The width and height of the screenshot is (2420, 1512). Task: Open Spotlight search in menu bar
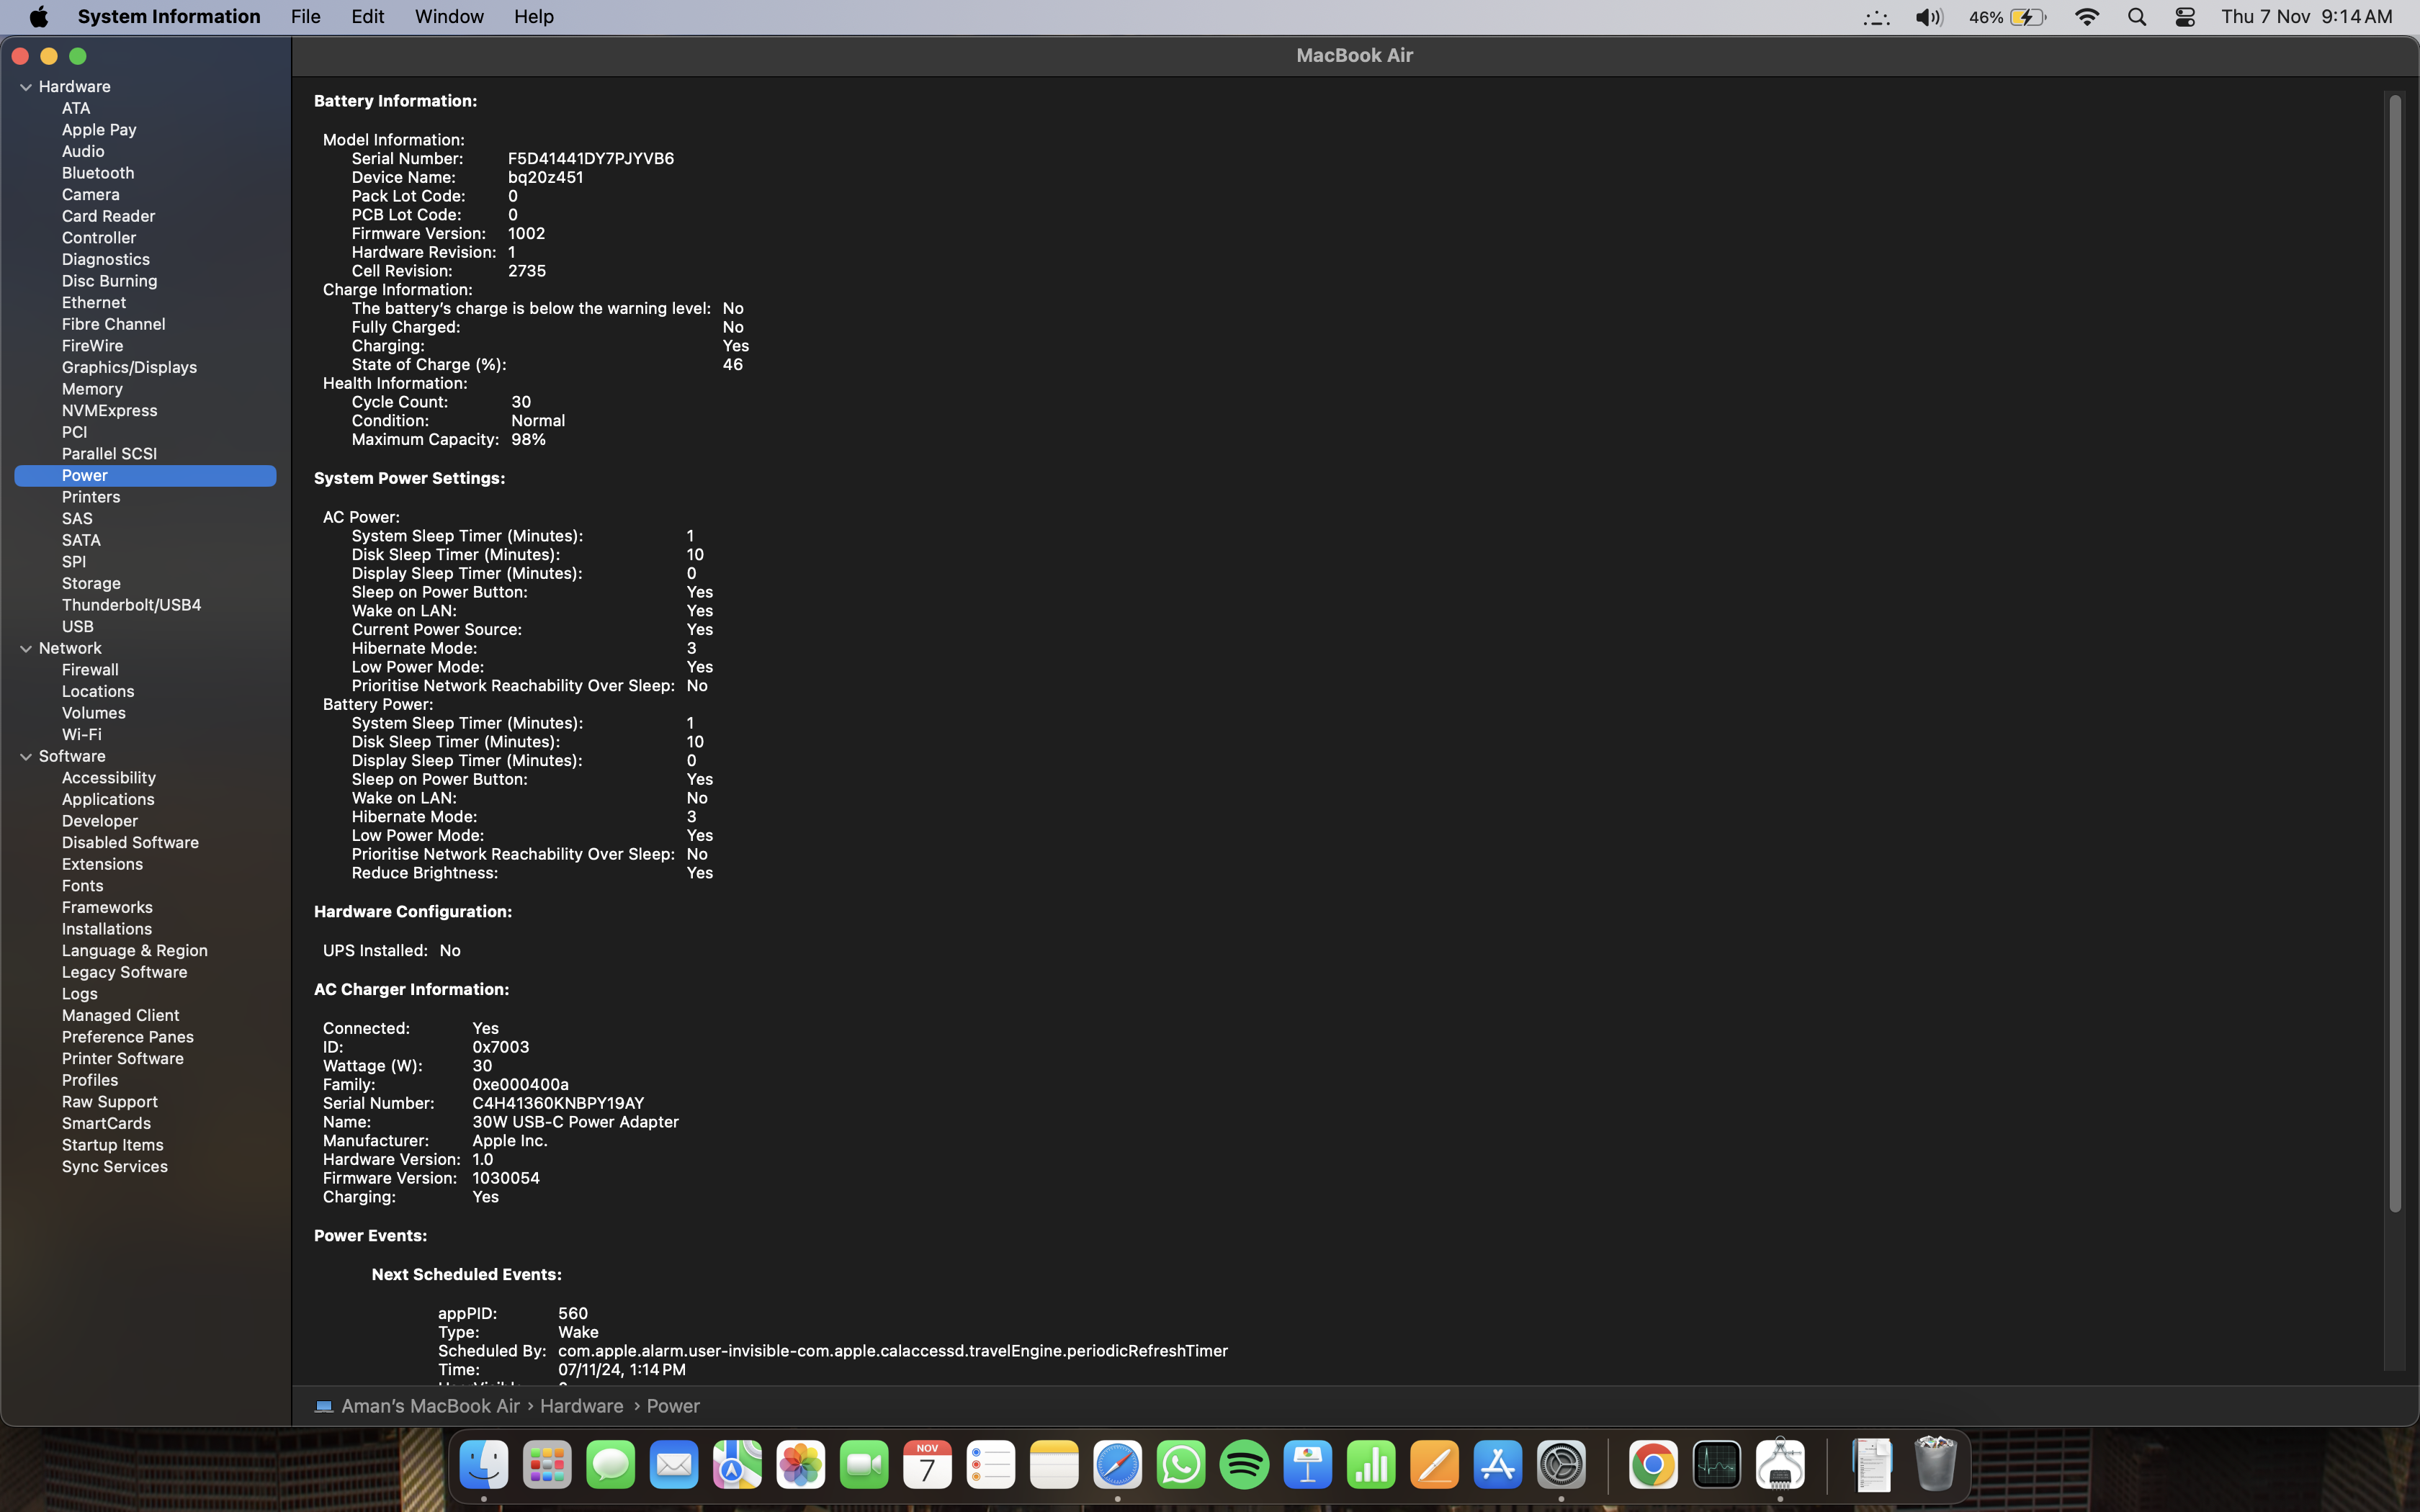point(2137,17)
